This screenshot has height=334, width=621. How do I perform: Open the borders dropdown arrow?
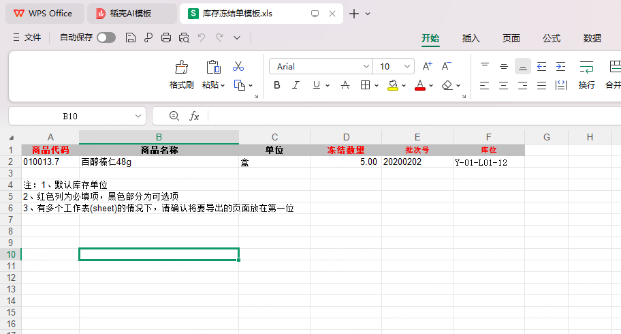(377, 85)
